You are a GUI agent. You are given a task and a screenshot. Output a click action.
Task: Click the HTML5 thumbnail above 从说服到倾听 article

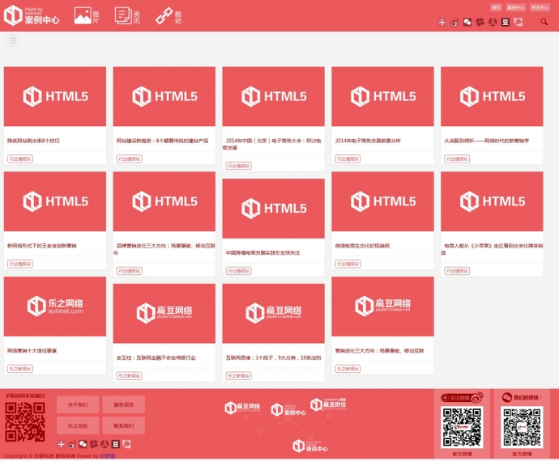(x=492, y=96)
